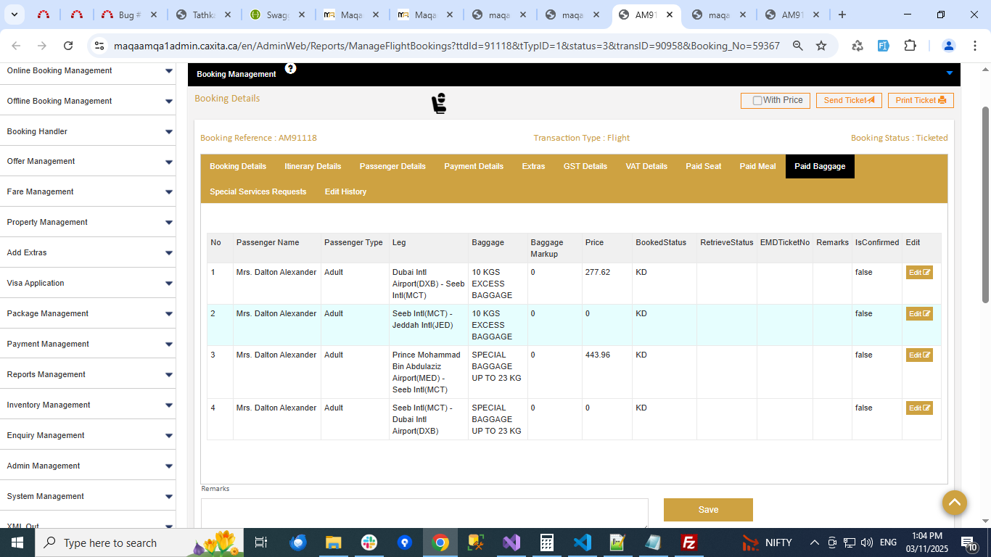Viewport: 991px width, 557px height.
Task: Click the scroll-to-top arrow button
Action: pos(954,502)
